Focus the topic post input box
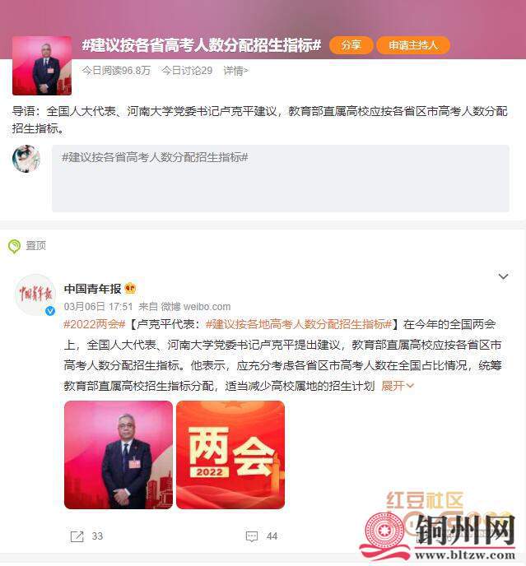Image resolution: width=526 pixels, height=566 pixels. 281,179
